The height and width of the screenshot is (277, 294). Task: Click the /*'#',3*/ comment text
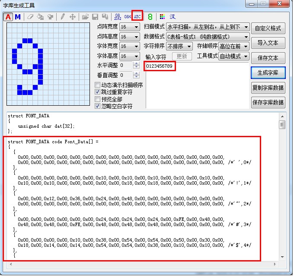tap(240, 224)
